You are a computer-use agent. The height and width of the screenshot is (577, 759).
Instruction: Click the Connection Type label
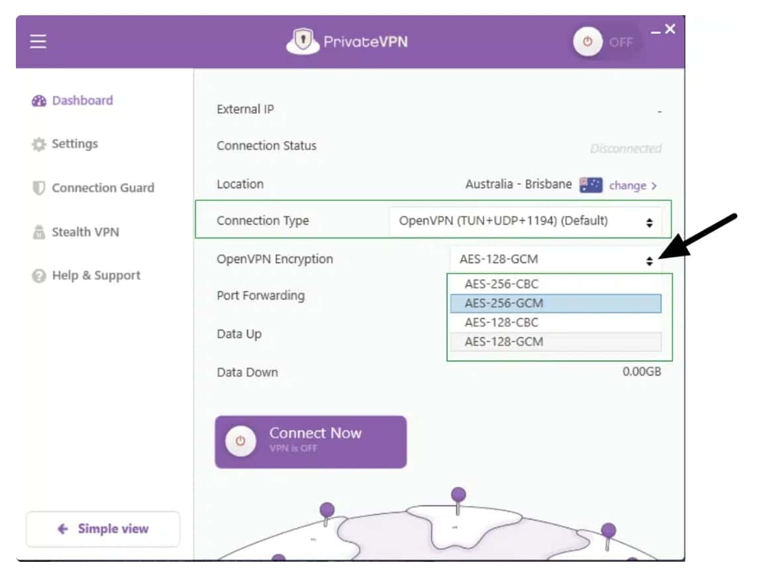263,221
